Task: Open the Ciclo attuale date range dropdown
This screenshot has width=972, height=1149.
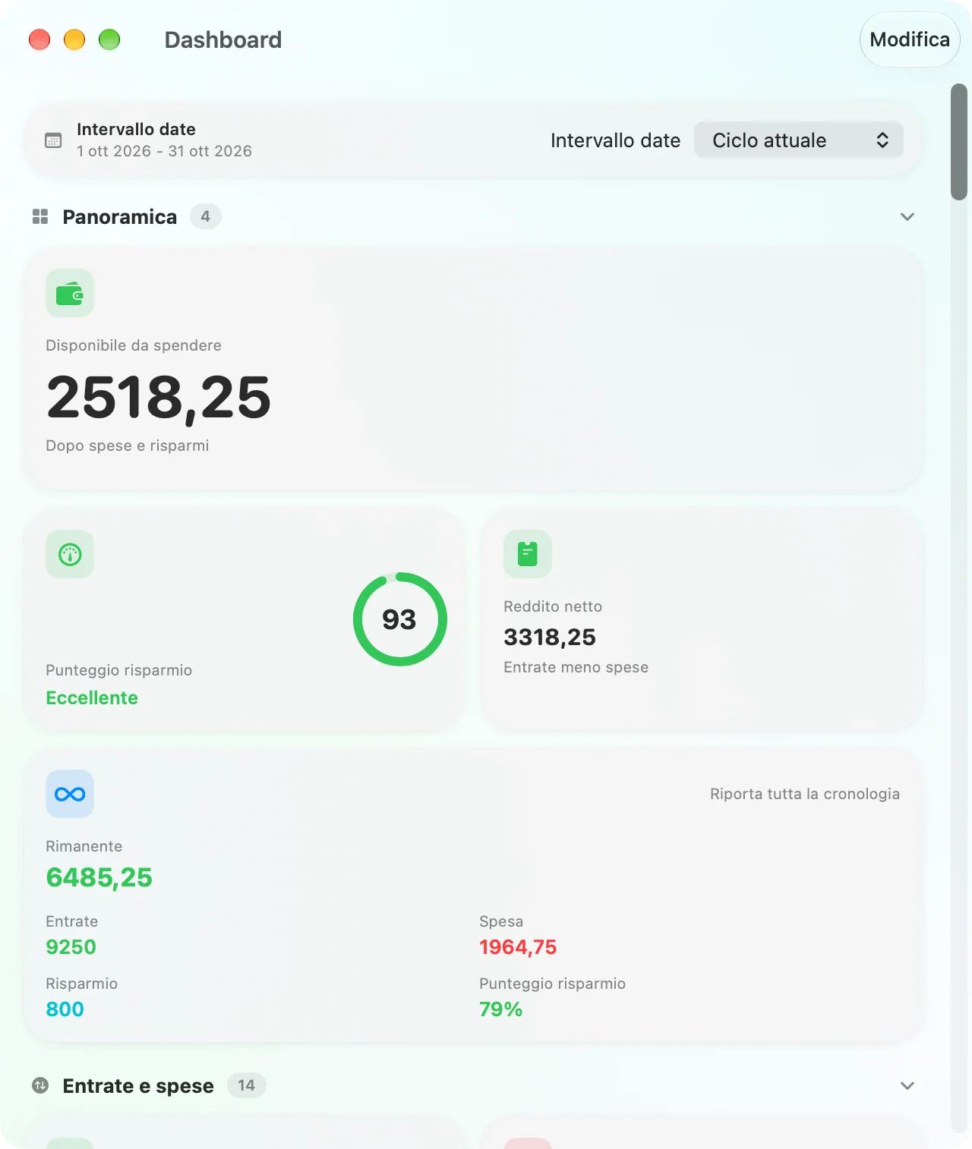Action: click(x=799, y=140)
